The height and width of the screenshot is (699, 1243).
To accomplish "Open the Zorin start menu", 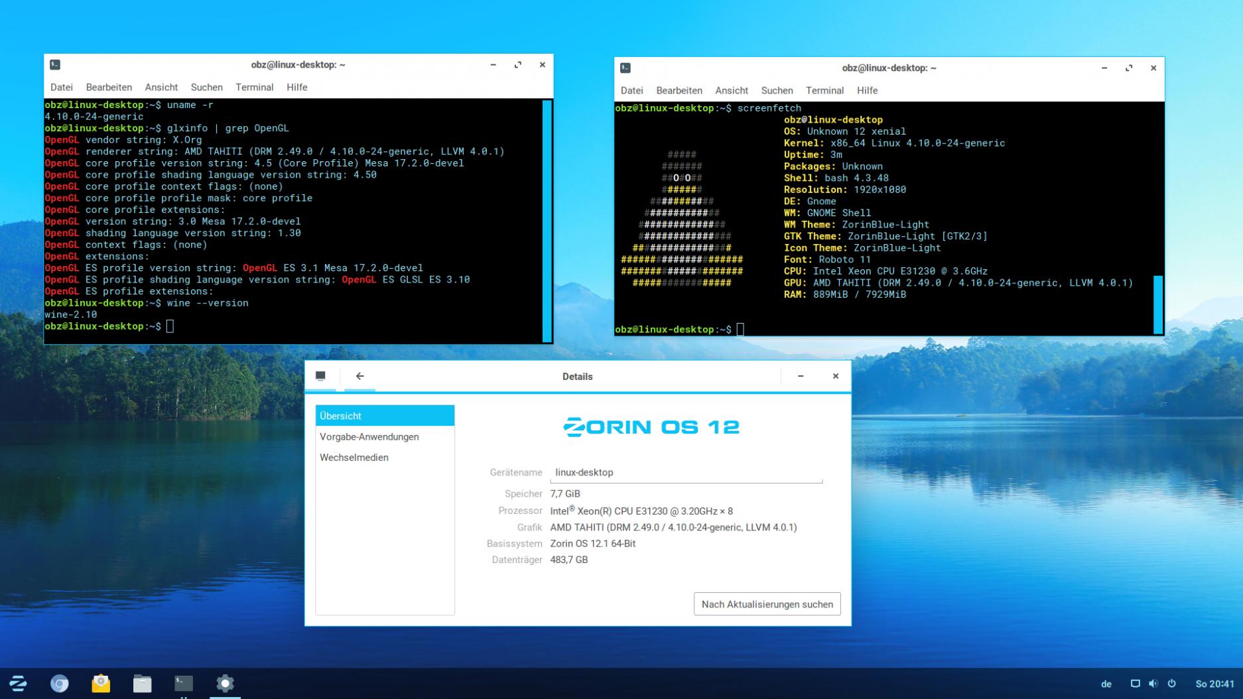I will point(18,683).
